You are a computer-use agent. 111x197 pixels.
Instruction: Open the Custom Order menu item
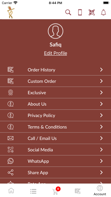click(55, 81)
